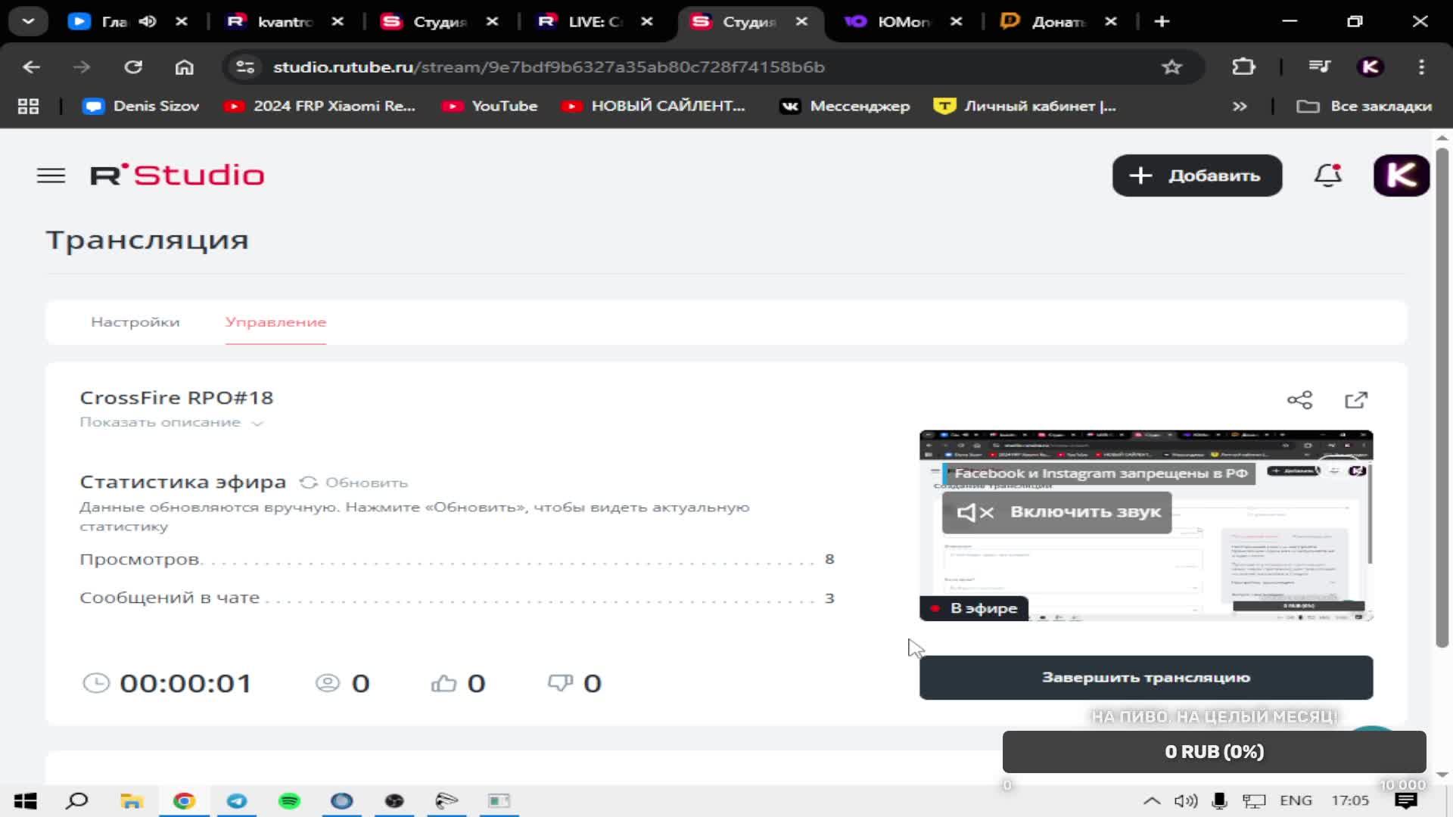Image resolution: width=1453 pixels, height=817 pixels.
Task: Open the K profile avatar
Action: coord(1401,176)
